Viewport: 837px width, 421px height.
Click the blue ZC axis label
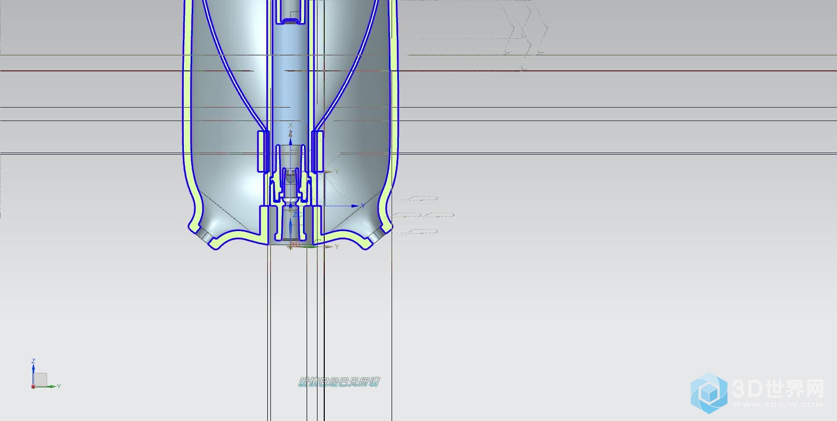[x=297, y=215]
